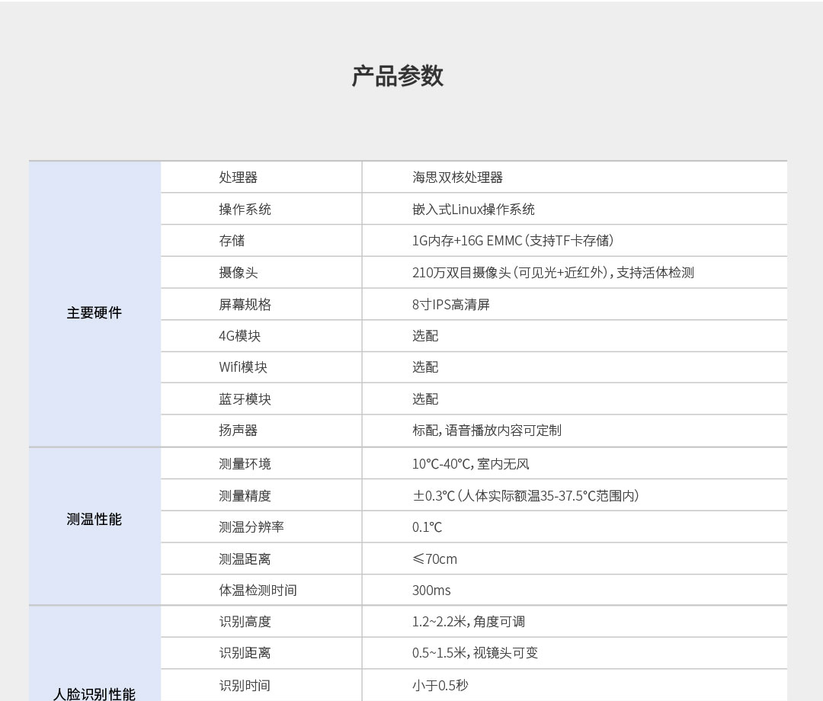Viewport: 823px width, 701px height.
Task: Click the 1.2~2.2米, 角度可调 value
Action: pyautogui.click(x=468, y=622)
